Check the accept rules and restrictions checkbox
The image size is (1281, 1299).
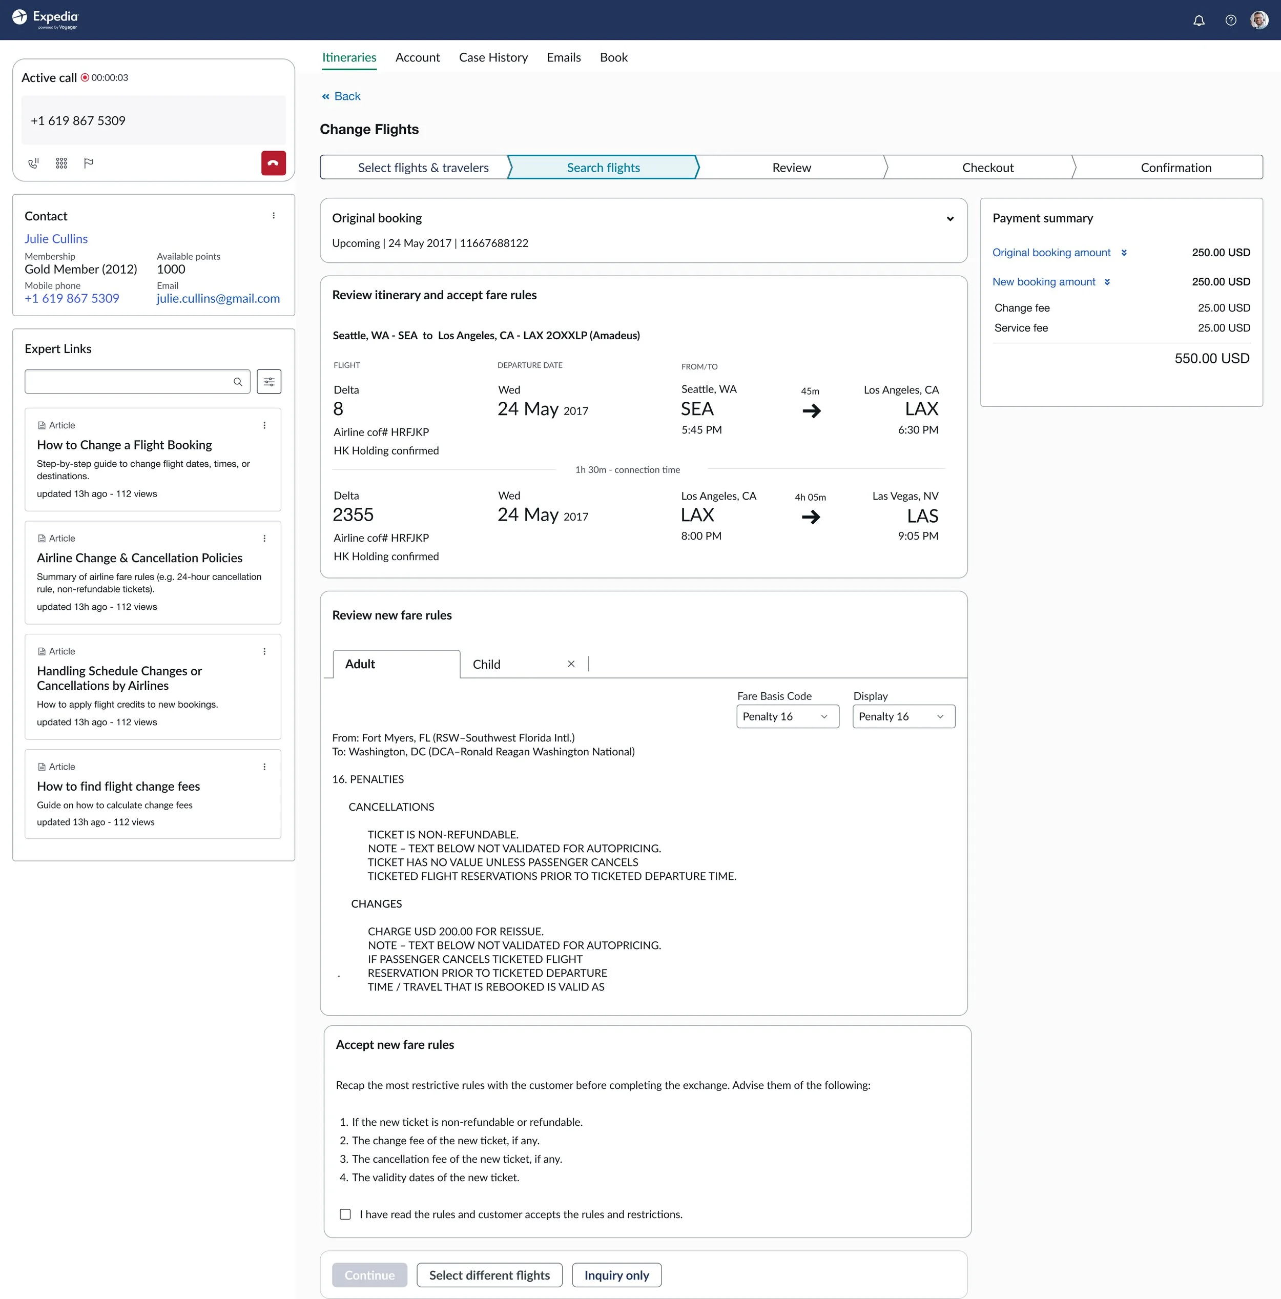coord(345,1213)
